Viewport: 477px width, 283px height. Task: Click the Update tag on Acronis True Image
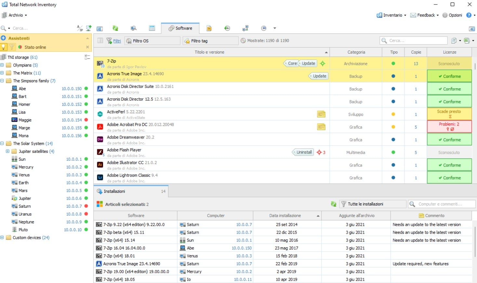[x=319, y=76]
